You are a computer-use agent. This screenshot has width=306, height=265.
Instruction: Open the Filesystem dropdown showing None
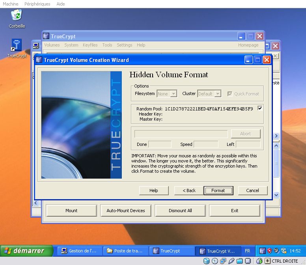(x=167, y=94)
